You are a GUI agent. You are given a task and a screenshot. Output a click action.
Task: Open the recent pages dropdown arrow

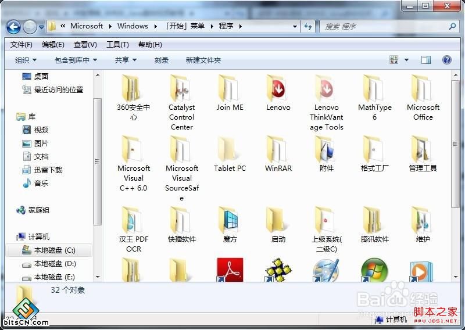(x=41, y=27)
